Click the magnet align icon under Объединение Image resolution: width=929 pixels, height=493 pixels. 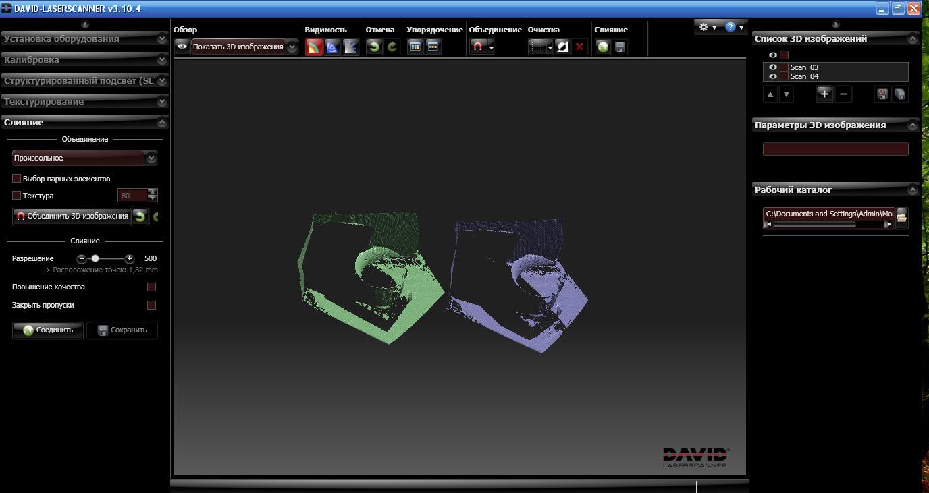(478, 47)
